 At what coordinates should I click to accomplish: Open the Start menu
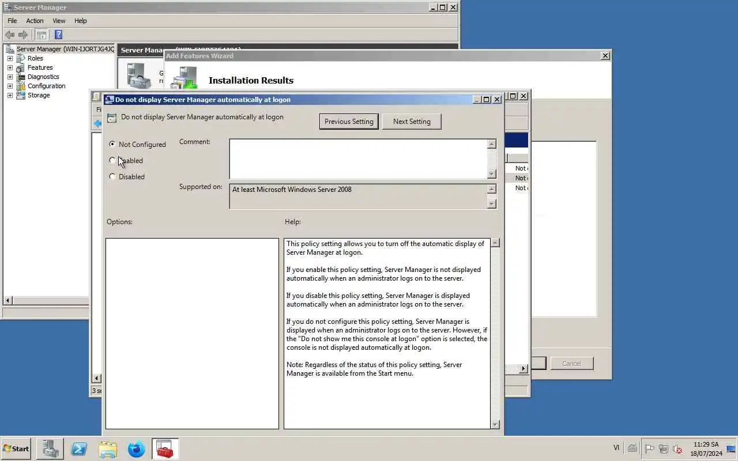16,448
